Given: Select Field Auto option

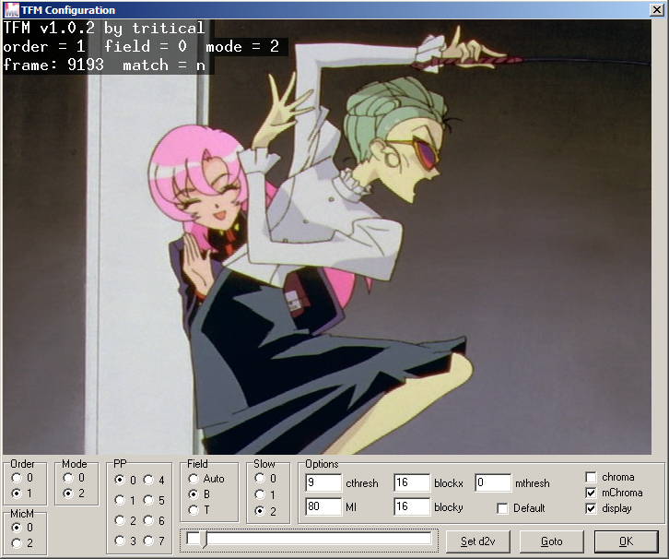Looking at the screenshot, I should (194, 479).
